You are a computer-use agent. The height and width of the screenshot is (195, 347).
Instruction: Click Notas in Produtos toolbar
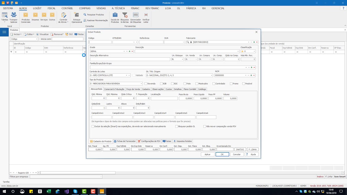79,34
